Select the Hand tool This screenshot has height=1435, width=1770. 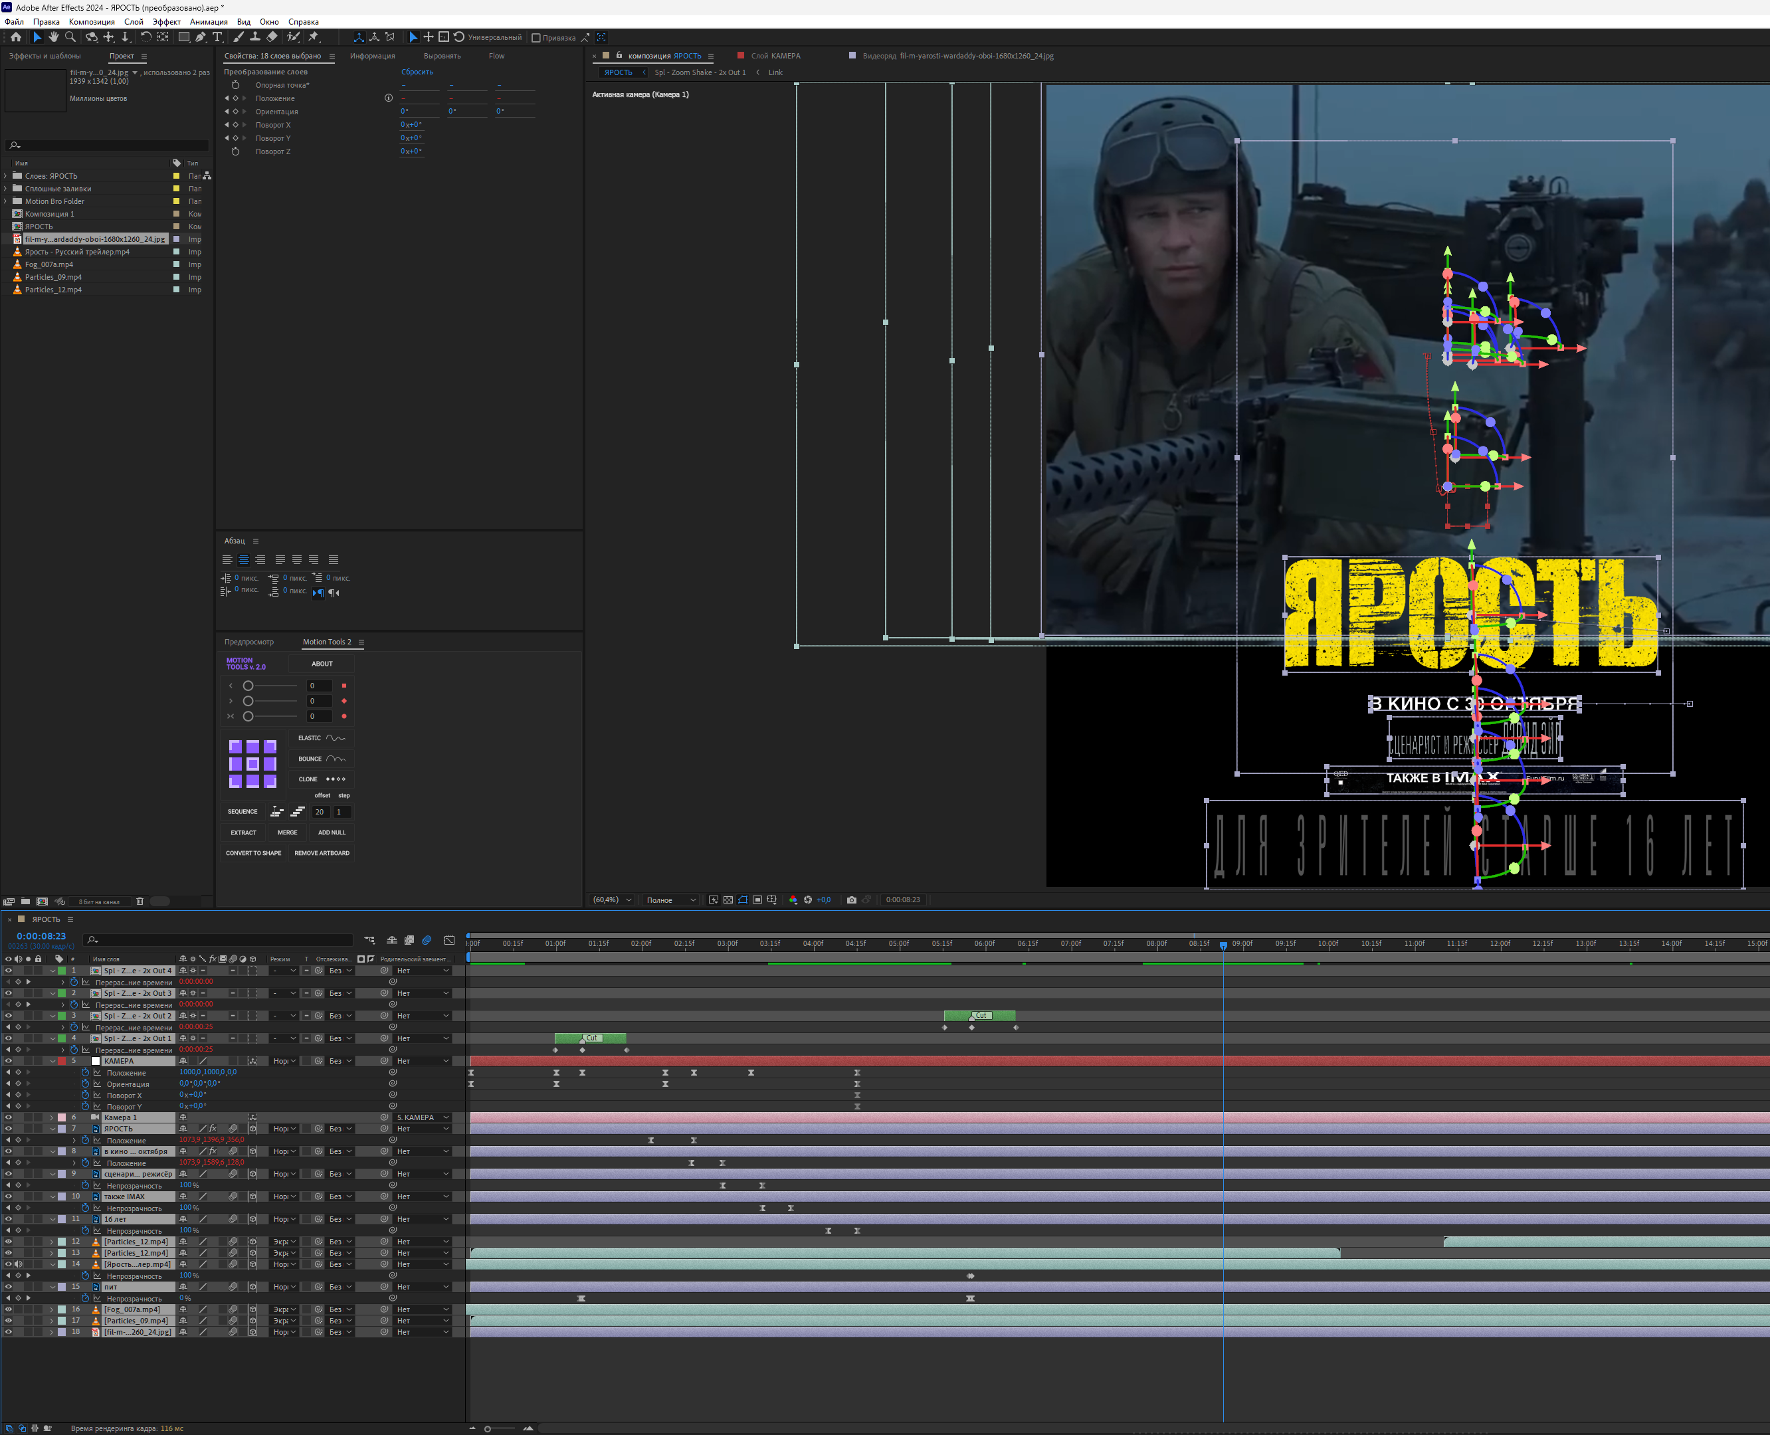click(x=54, y=37)
